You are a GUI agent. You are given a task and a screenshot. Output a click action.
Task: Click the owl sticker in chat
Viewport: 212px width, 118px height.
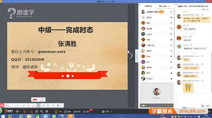pyautogui.click(x=188, y=88)
